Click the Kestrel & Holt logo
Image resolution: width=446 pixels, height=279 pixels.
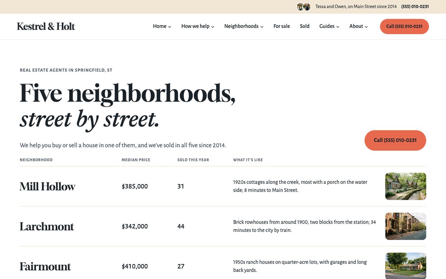(46, 26)
